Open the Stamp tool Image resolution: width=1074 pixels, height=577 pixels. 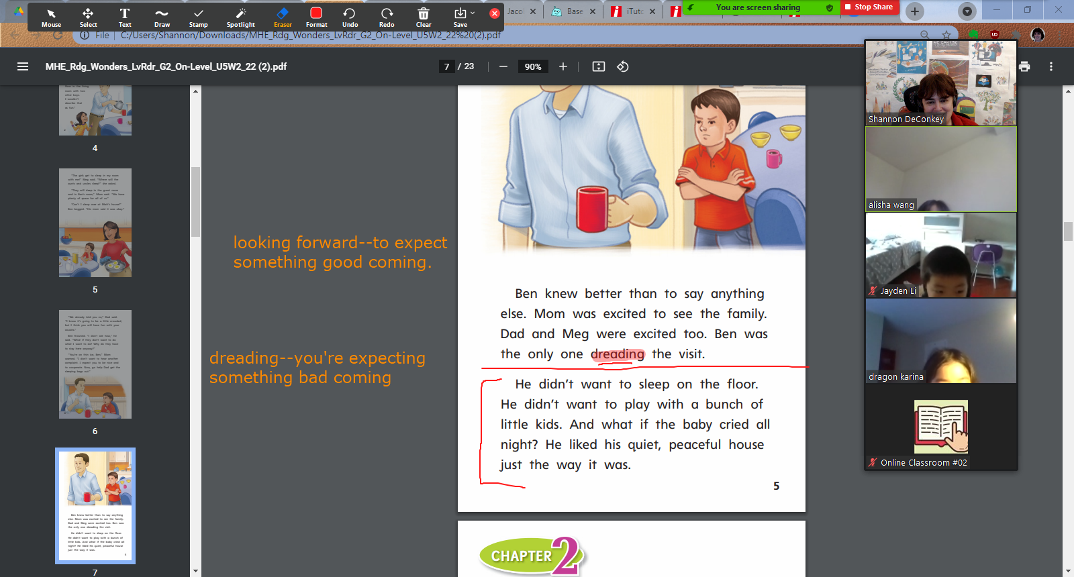198,17
